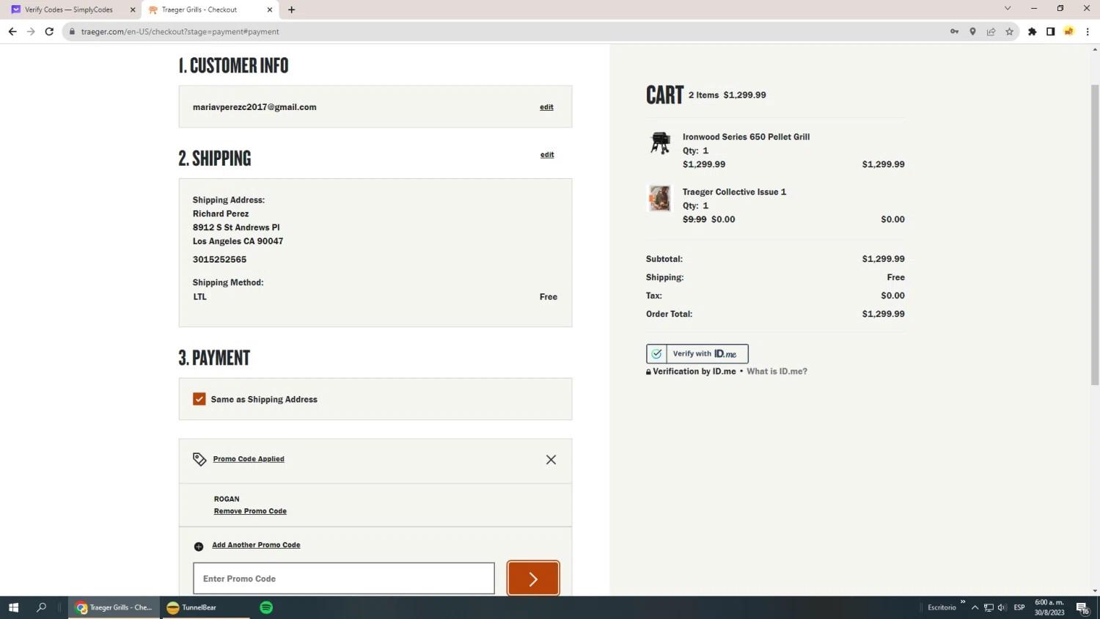Go back to the previous page
The height and width of the screenshot is (619, 1100).
[12, 32]
